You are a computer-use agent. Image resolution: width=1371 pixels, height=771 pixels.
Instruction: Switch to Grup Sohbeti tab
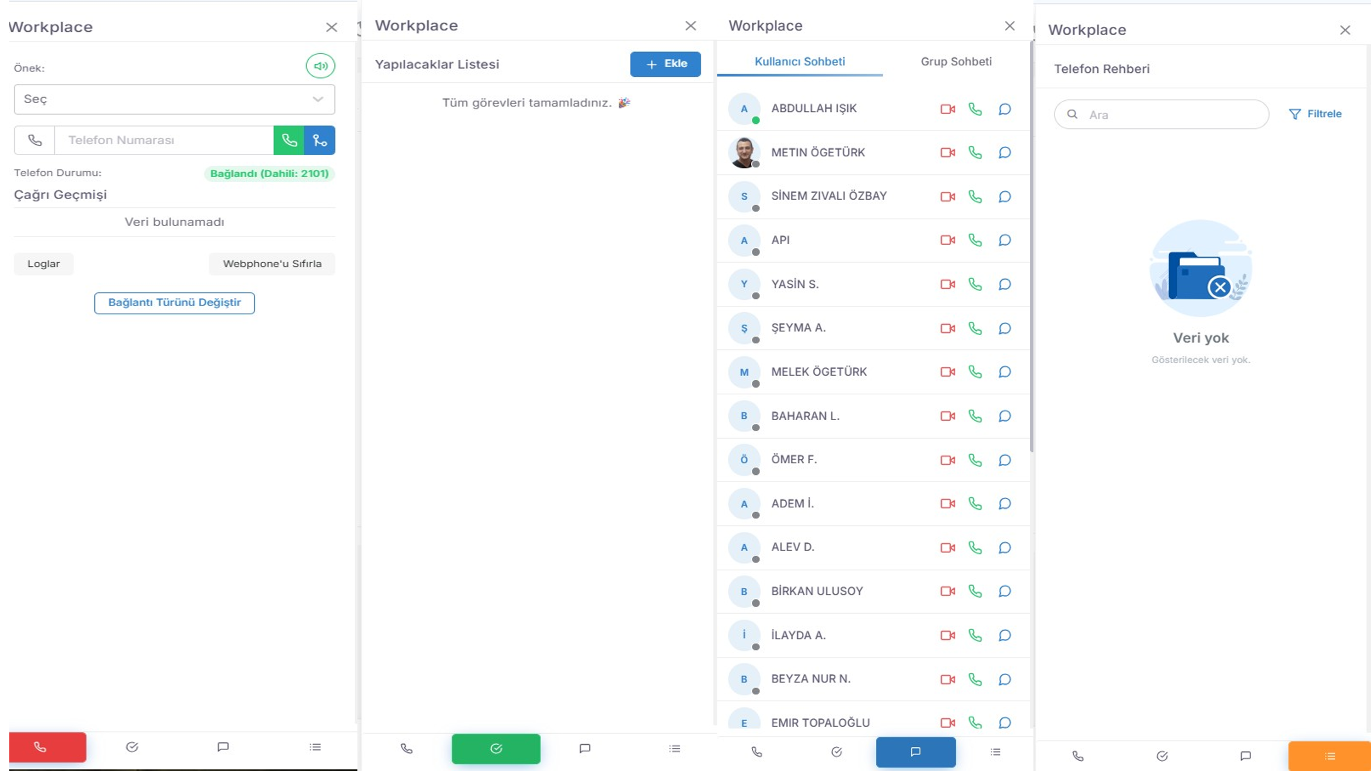(956, 61)
